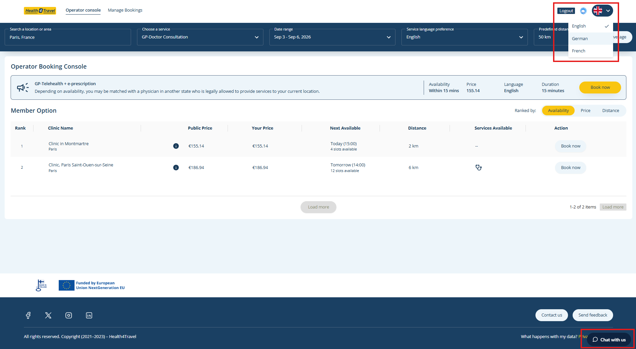Book the GP-Telehealth e-prescription offer
The height and width of the screenshot is (349, 636).
click(600, 87)
